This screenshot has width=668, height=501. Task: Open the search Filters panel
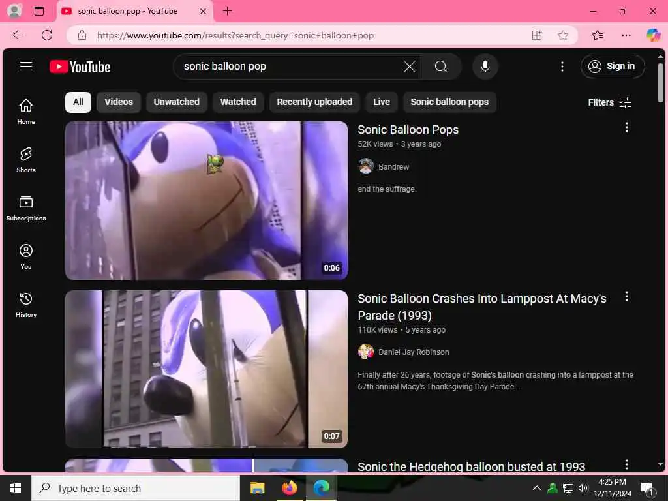[x=610, y=102]
